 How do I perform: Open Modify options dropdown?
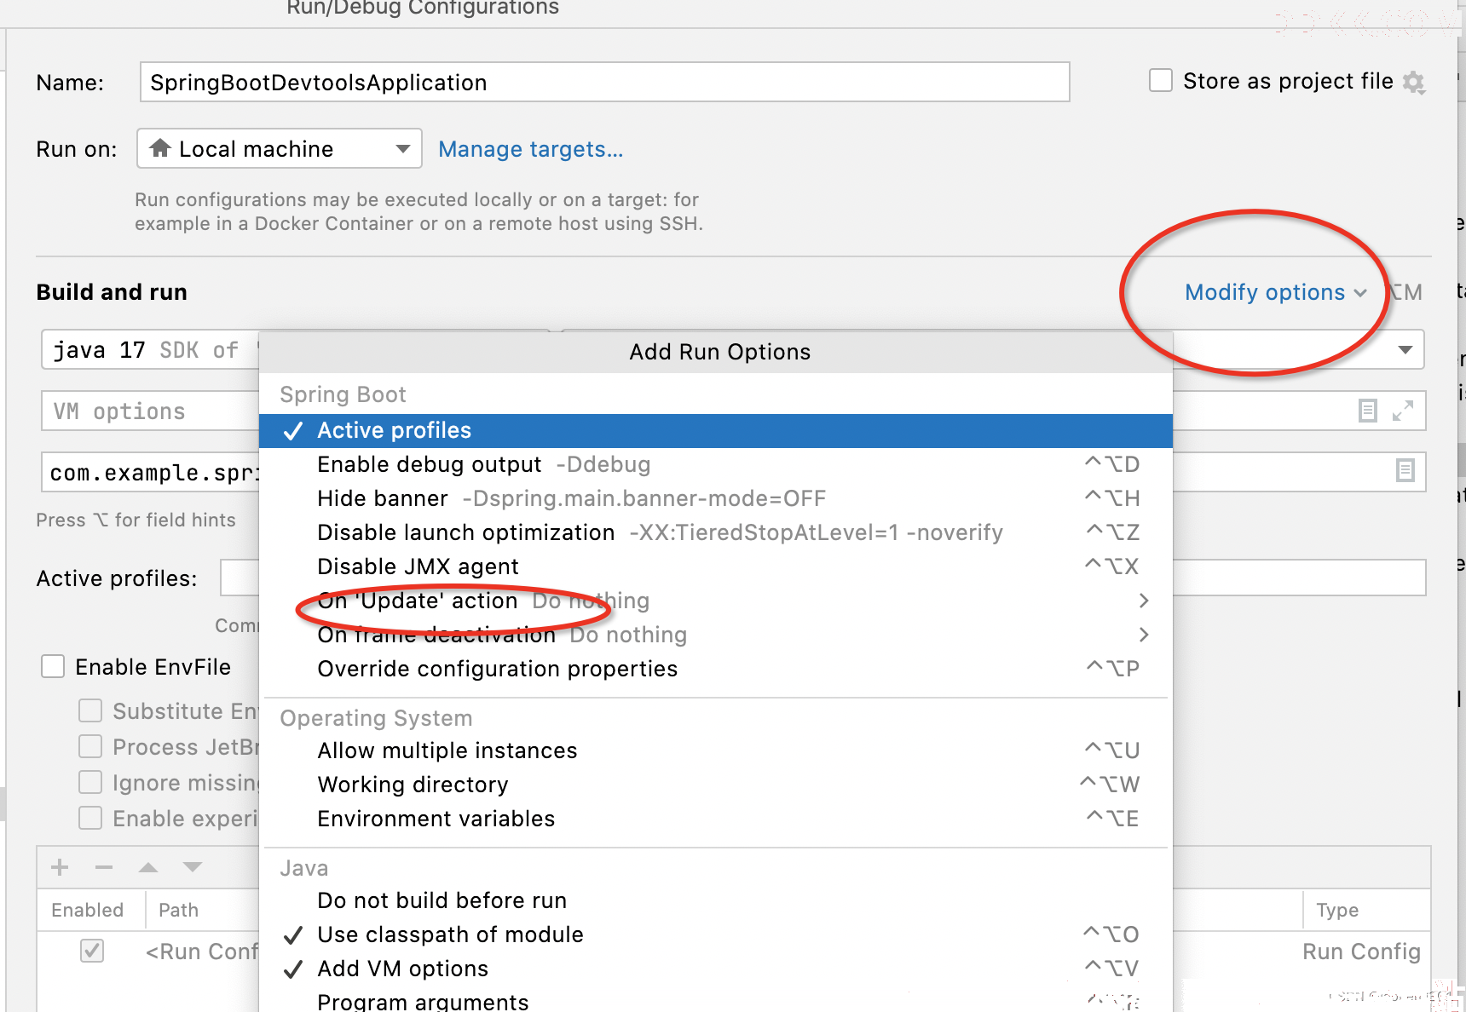click(x=1276, y=292)
